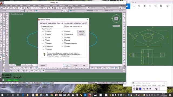Image resolution: width=173 pixels, height=97 pixels.
Task: Open CamStudio Options menu
Action: coord(144,86)
